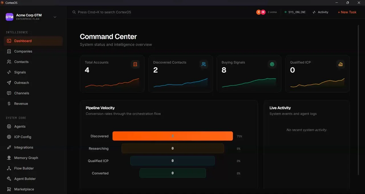Launch Flow Builder
The width and height of the screenshot is (365, 194).
tap(33, 168)
